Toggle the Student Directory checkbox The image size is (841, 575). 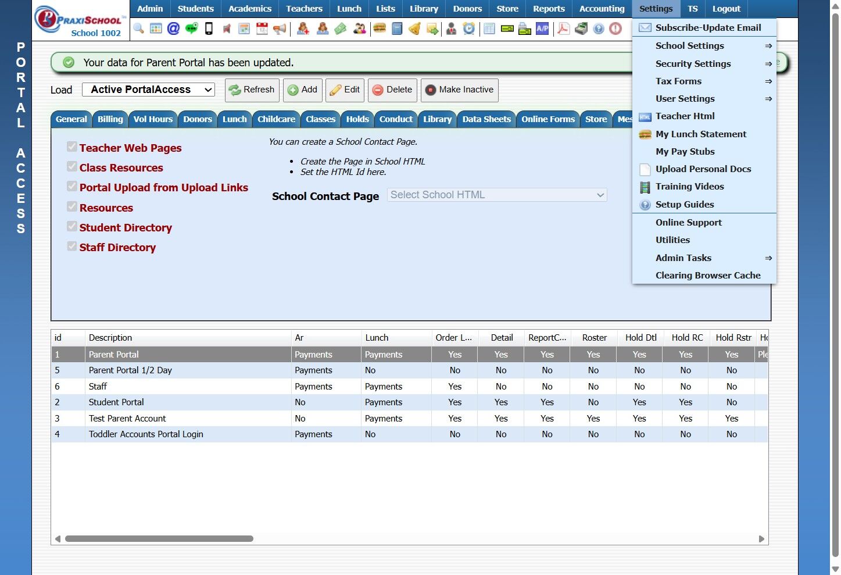[72, 227]
